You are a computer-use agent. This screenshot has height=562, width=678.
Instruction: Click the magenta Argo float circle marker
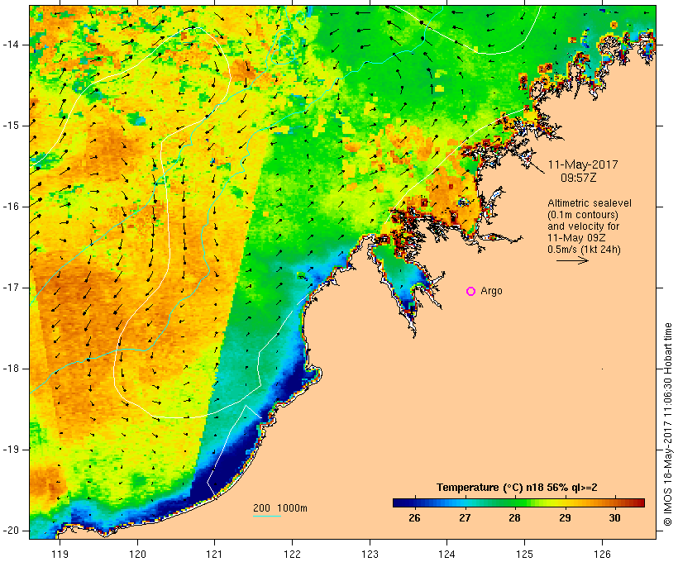click(471, 292)
